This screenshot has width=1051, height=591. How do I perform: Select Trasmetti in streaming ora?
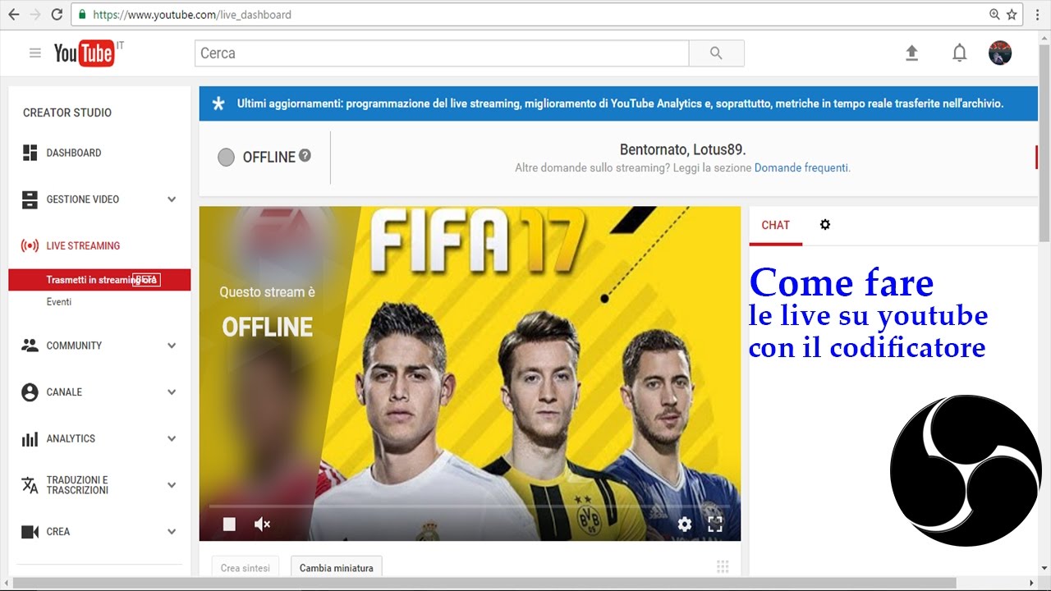coord(99,280)
